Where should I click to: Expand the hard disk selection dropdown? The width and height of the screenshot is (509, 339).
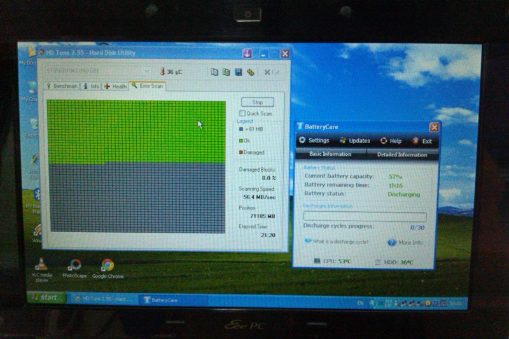[147, 71]
